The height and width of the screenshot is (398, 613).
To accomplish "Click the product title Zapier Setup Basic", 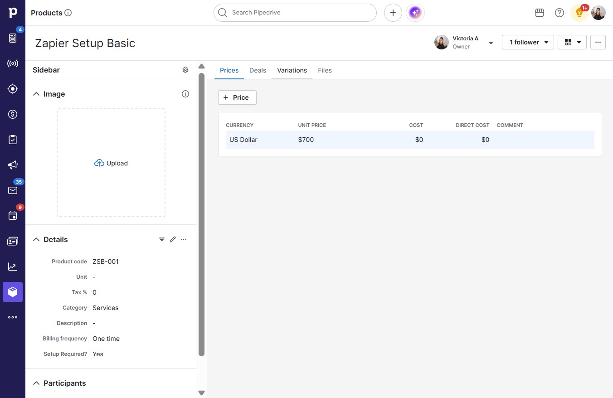I will 85,43.
